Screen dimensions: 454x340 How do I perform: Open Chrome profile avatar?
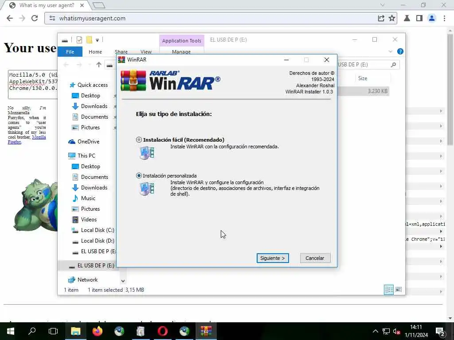point(432,18)
